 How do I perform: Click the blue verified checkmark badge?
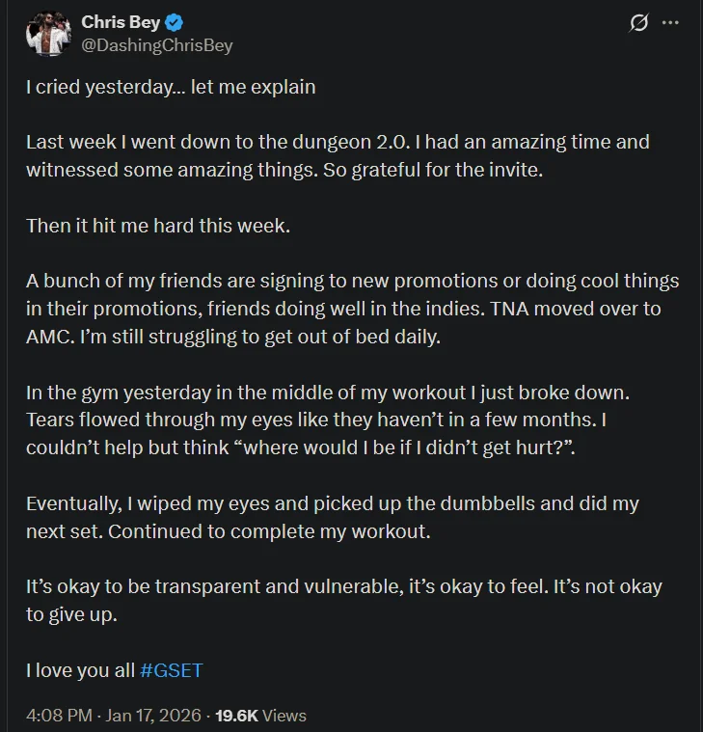click(x=174, y=22)
